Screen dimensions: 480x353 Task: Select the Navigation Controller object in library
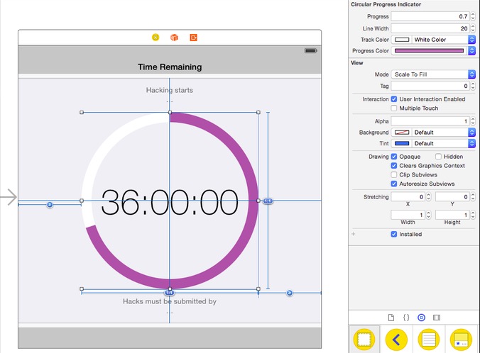click(x=396, y=340)
